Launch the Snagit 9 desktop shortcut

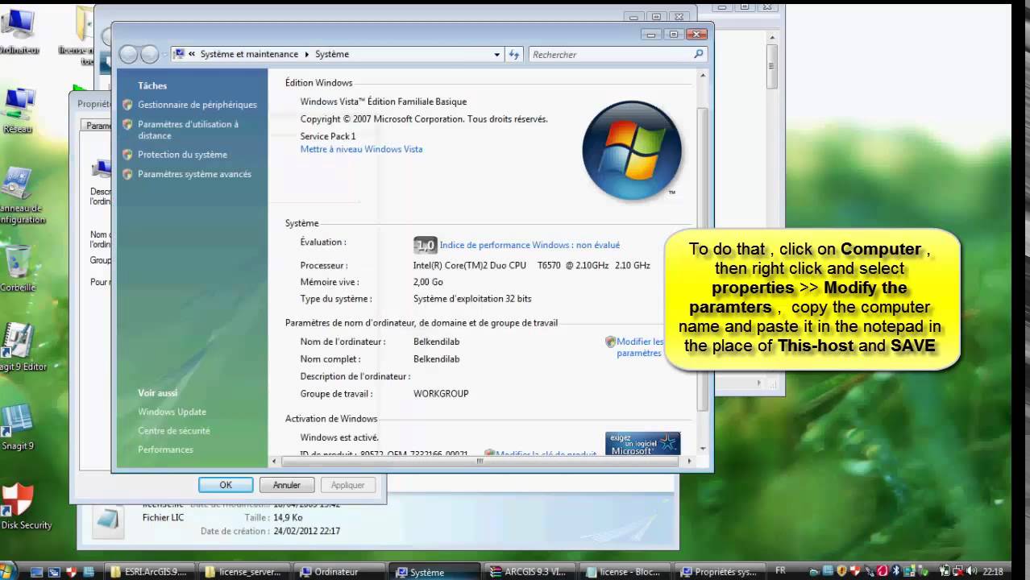coord(18,425)
